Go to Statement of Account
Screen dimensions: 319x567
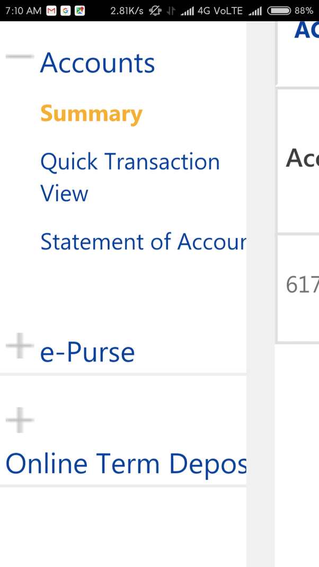coord(143,242)
